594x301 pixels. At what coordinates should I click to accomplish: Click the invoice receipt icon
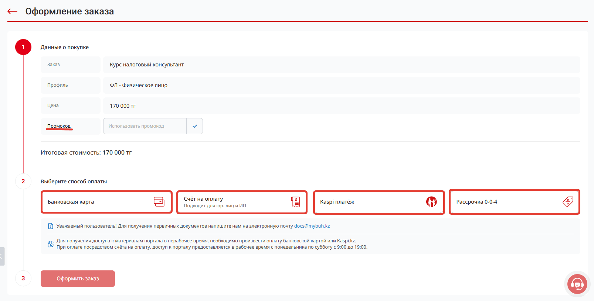(295, 202)
